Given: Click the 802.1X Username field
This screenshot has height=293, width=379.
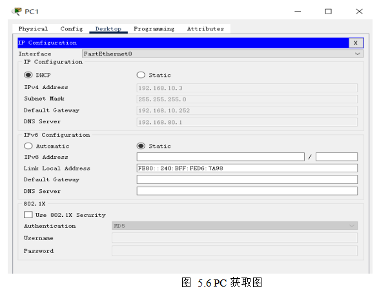Looking at the screenshot, I should 234,237.
